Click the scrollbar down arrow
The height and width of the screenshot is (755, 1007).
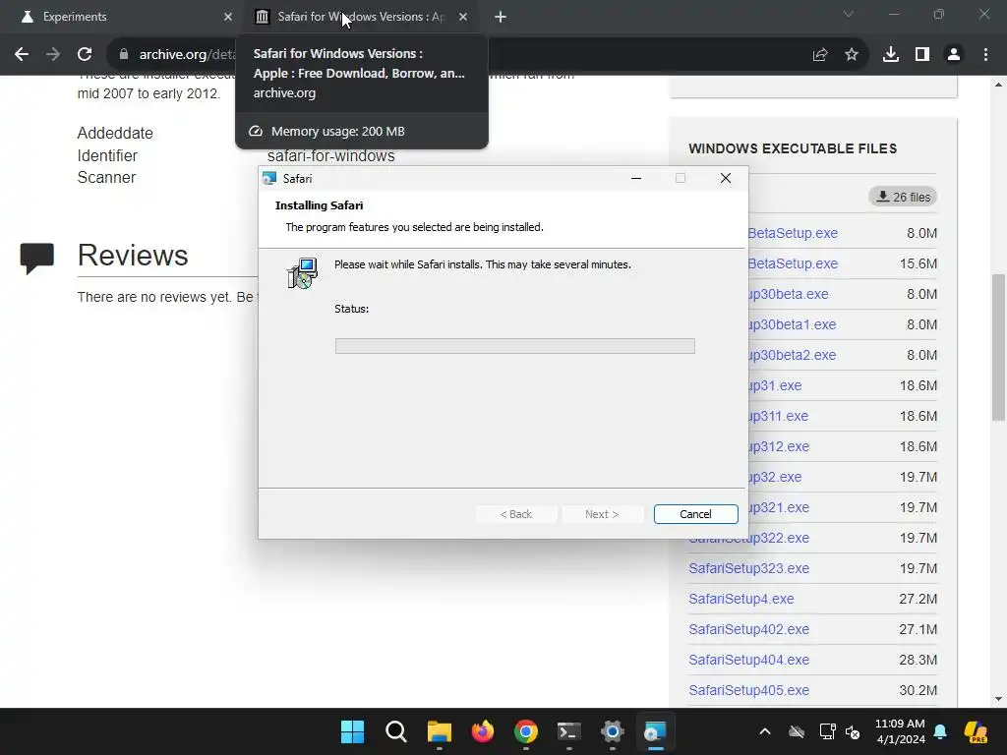[998, 699]
